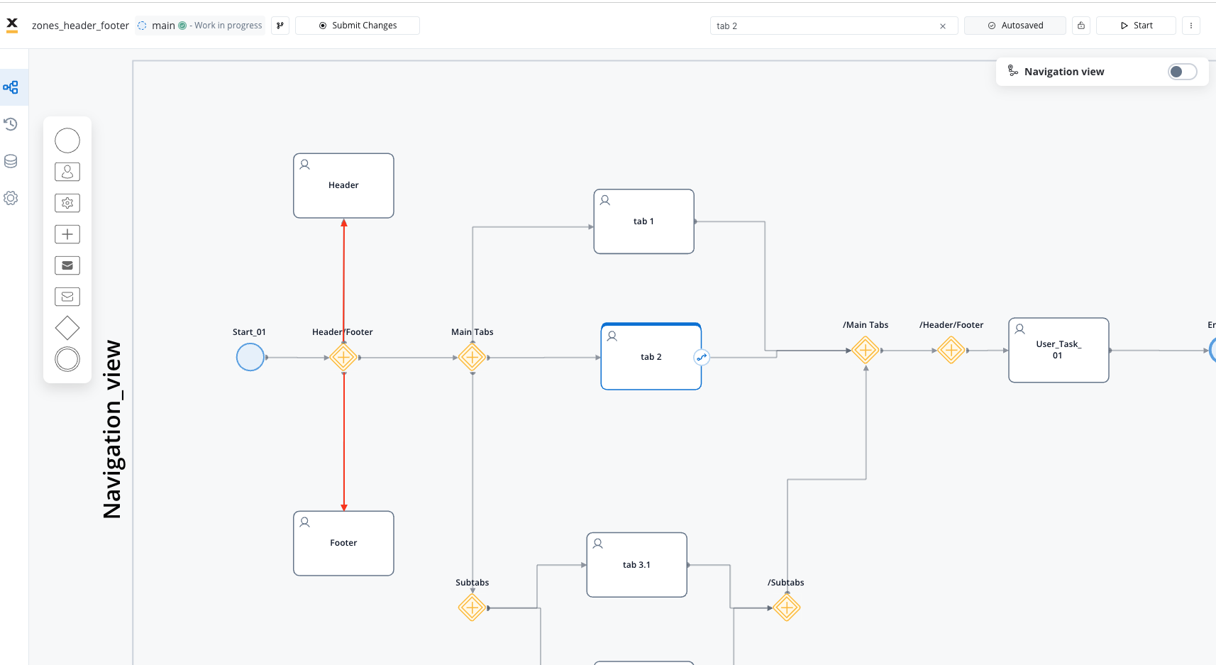Open the three-dot more options menu
The height and width of the screenshot is (665, 1216).
[x=1191, y=26]
